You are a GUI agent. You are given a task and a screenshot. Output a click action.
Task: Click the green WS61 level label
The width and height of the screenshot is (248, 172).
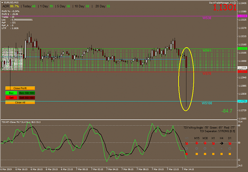pos(207,51)
